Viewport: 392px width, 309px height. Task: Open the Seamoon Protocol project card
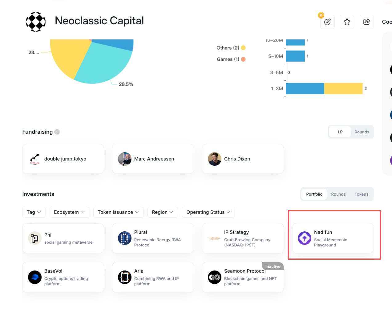(x=243, y=277)
